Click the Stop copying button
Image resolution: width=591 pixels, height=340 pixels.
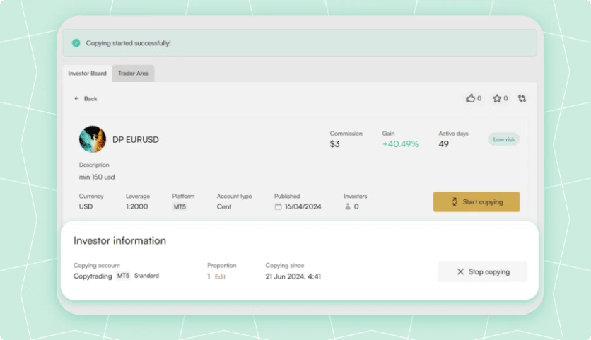(x=482, y=271)
